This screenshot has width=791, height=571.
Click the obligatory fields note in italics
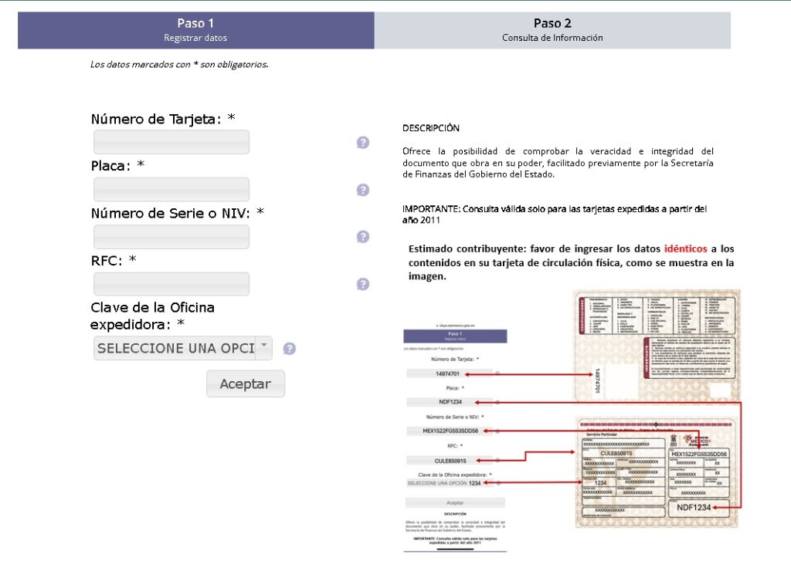click(179, 65)
